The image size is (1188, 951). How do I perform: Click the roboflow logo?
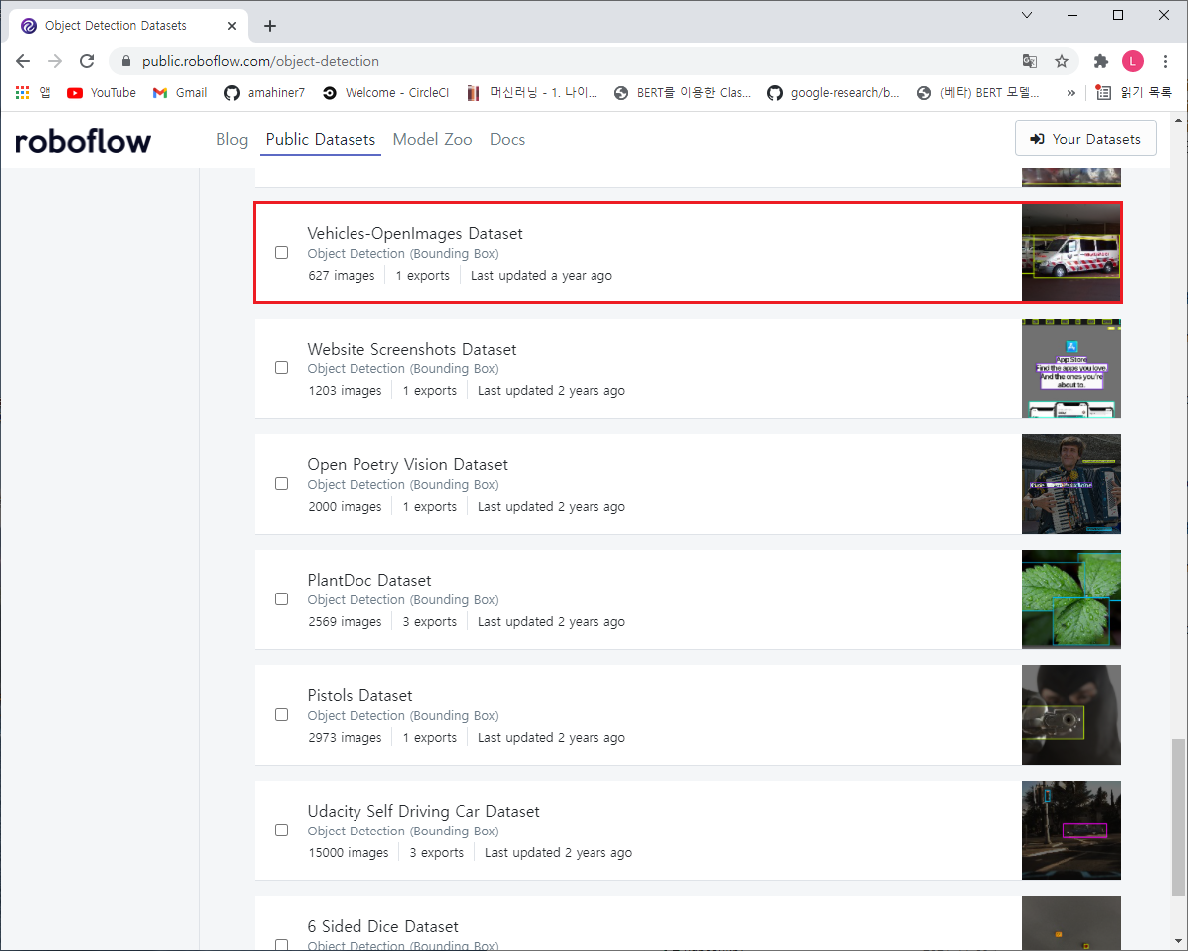[x=84, y=141]
